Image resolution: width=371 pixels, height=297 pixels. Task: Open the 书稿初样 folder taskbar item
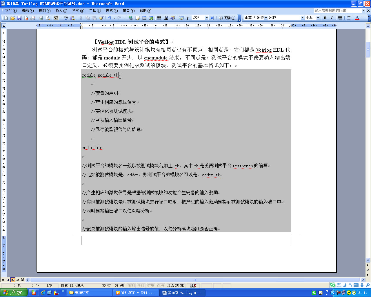click(x=90, y=293)
